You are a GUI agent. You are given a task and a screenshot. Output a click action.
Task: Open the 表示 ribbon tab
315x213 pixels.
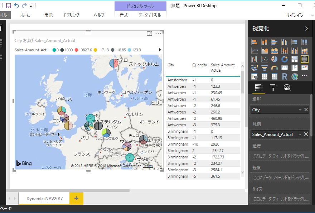point(49,15)
